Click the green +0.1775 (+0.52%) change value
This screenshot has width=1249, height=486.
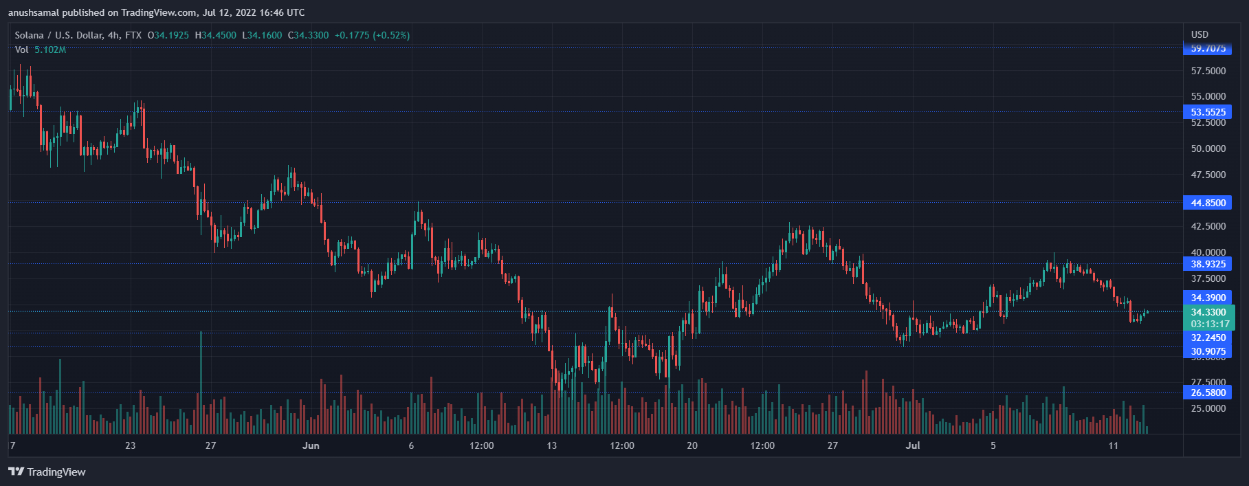(372, 35)
